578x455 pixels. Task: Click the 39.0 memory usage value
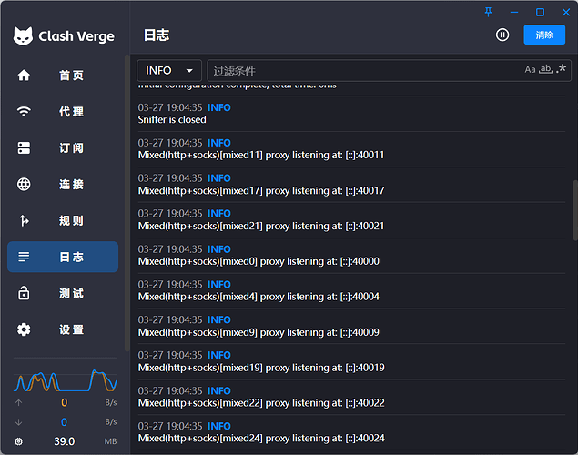[x=64, y=441]
